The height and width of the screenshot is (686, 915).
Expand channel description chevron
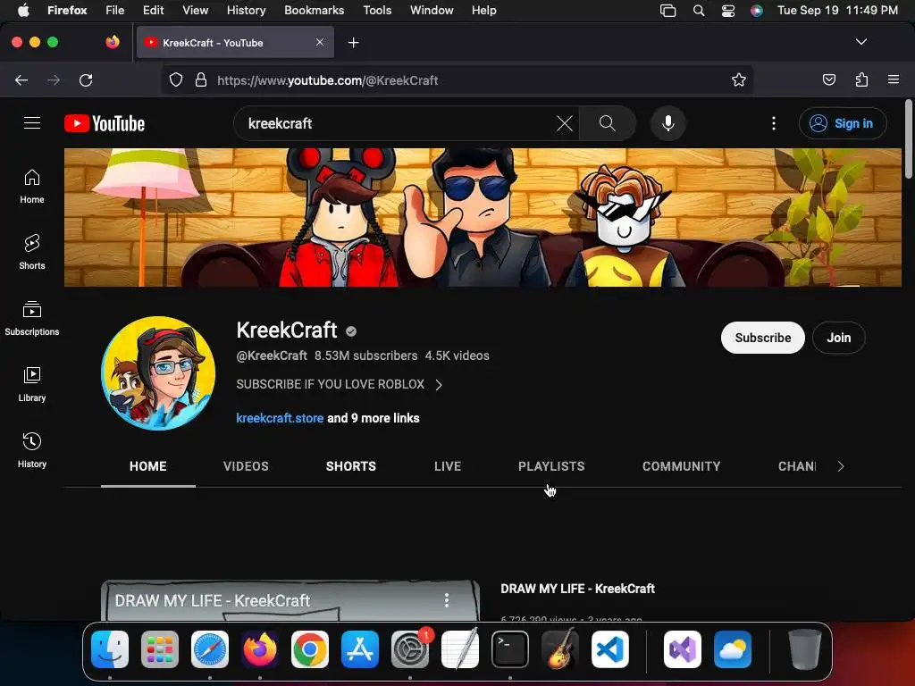439,385
